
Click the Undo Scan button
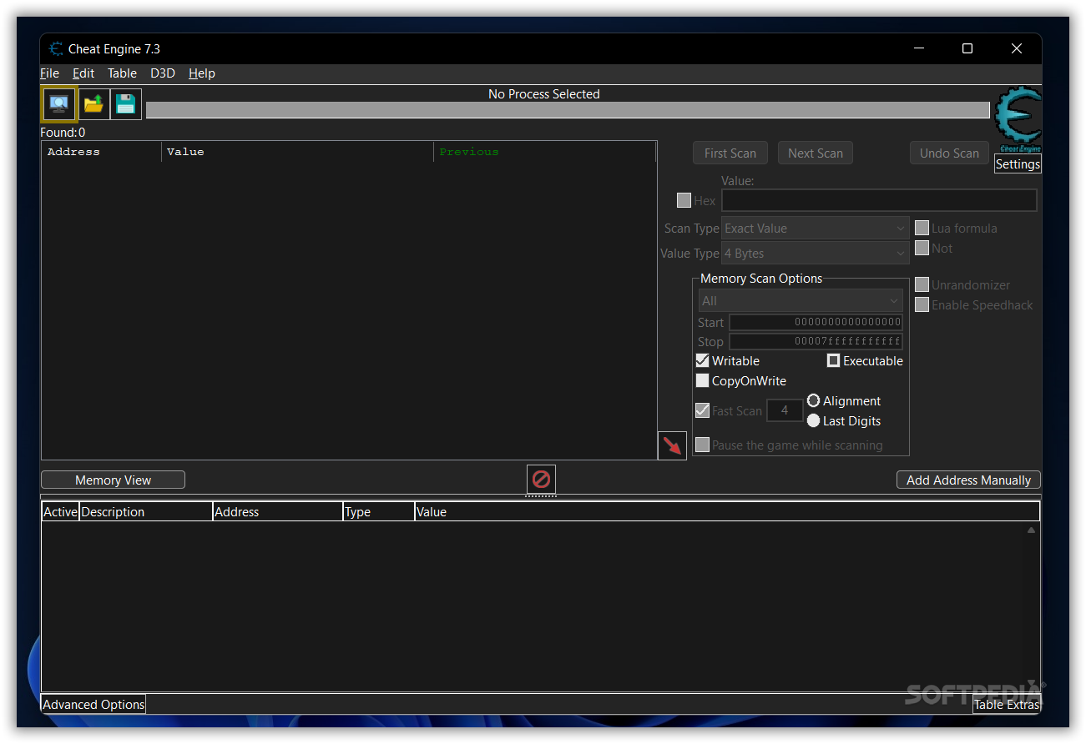coord(949,153)
